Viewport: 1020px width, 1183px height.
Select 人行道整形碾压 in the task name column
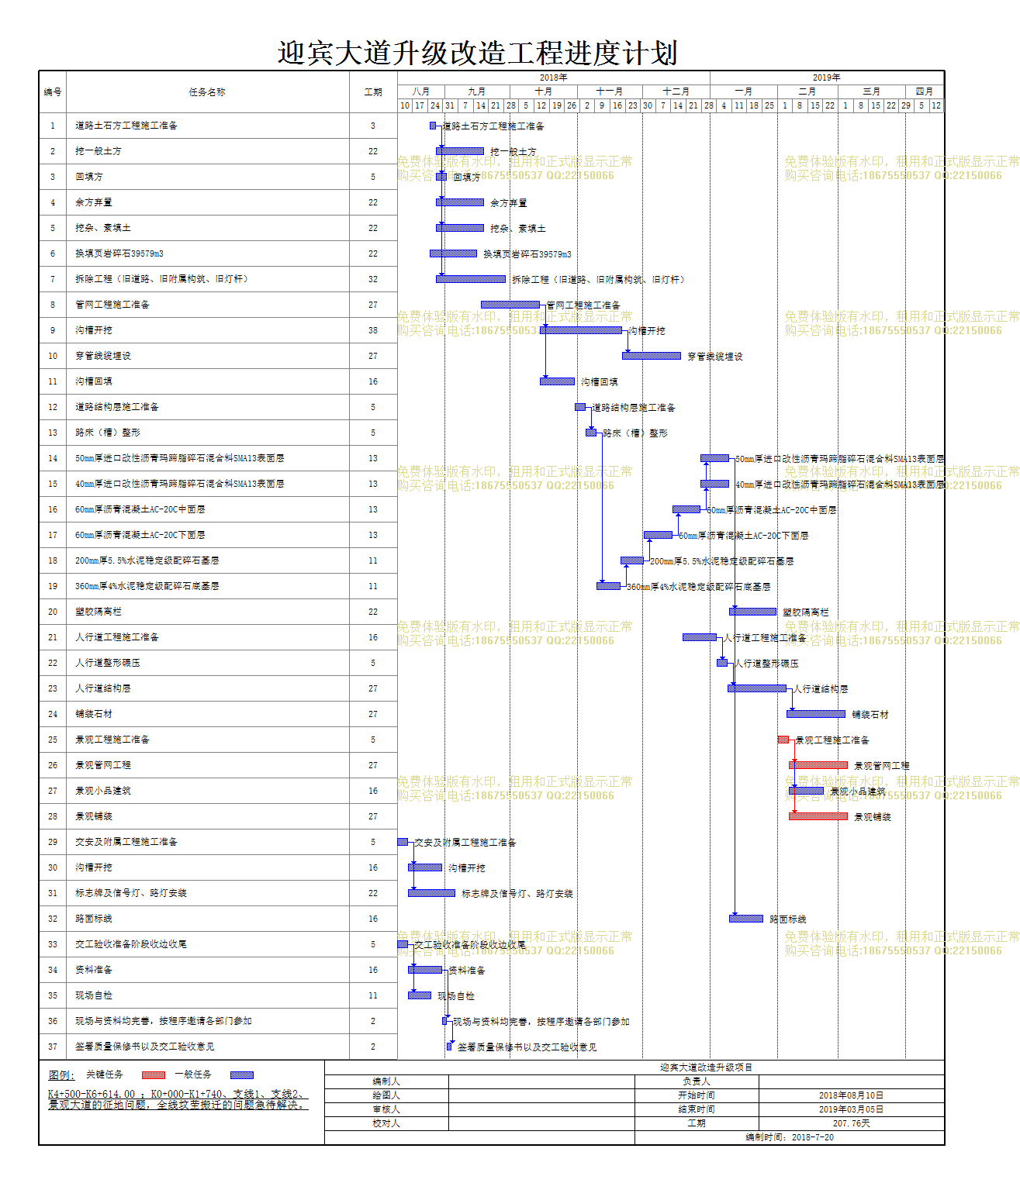point(108,663)
